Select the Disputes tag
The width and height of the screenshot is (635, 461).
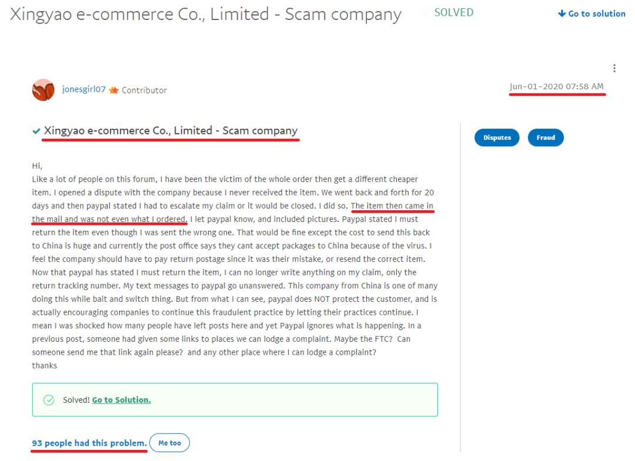click(497, 137)
